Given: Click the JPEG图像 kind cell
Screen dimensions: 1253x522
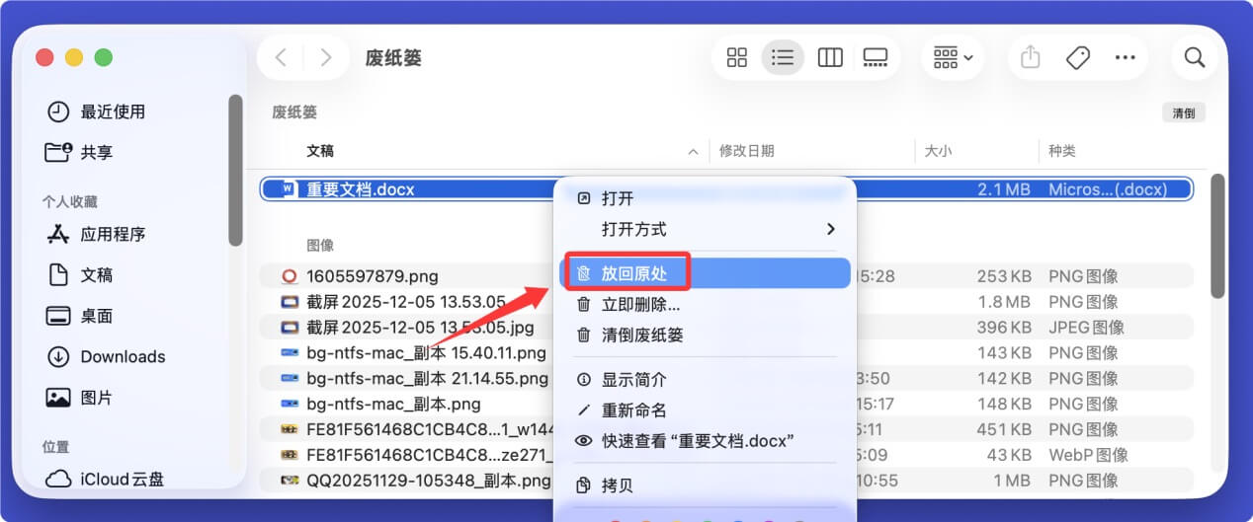Looking at the screenshot, I should (1086, 327).
